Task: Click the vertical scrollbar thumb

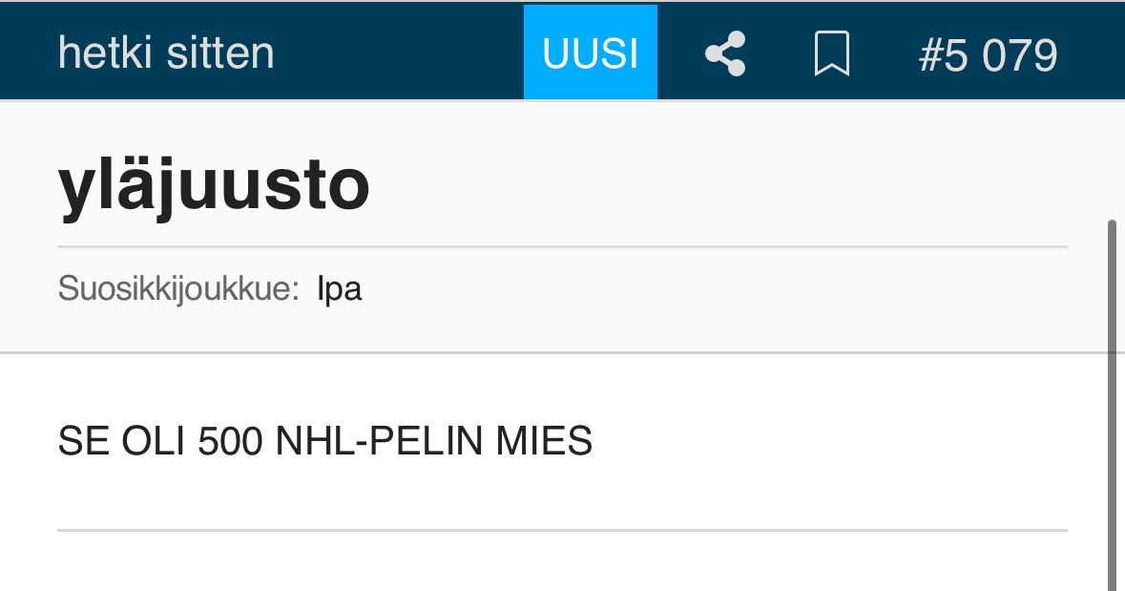Action: (x=1111, y=401)
